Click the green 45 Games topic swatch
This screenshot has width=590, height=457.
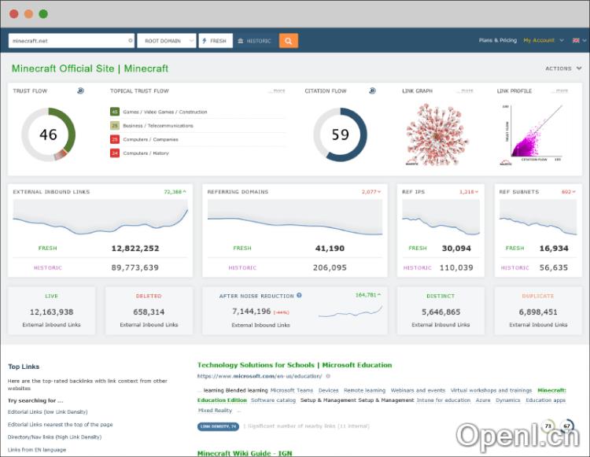[115, 112]
